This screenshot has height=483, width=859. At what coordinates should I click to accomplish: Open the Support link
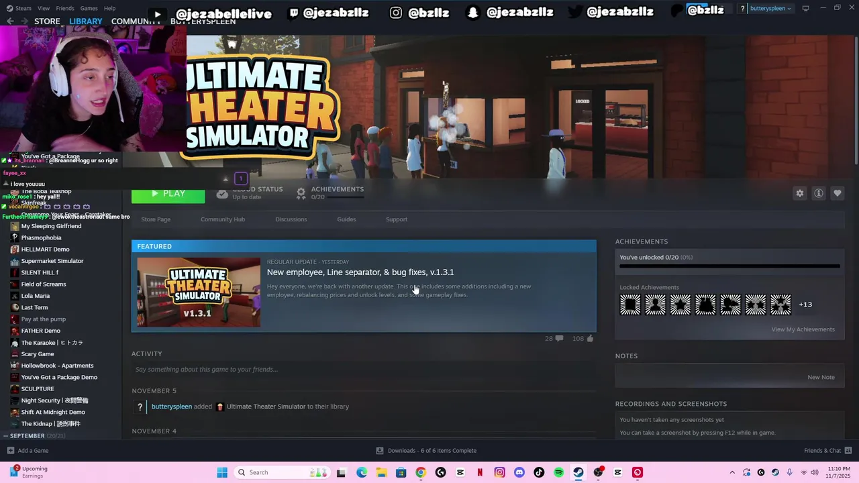(397, 219)
